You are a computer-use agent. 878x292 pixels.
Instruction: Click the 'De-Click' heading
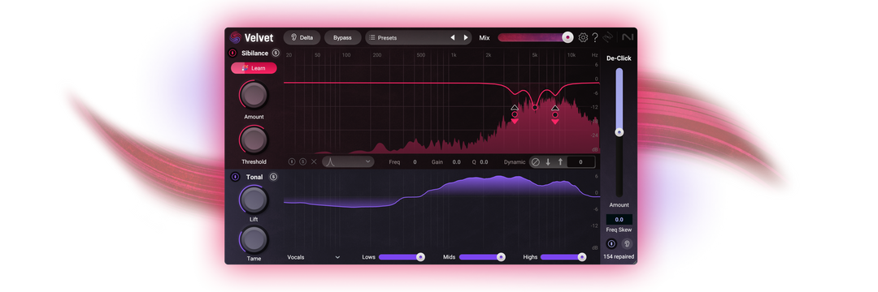click(x=619, y=58)
